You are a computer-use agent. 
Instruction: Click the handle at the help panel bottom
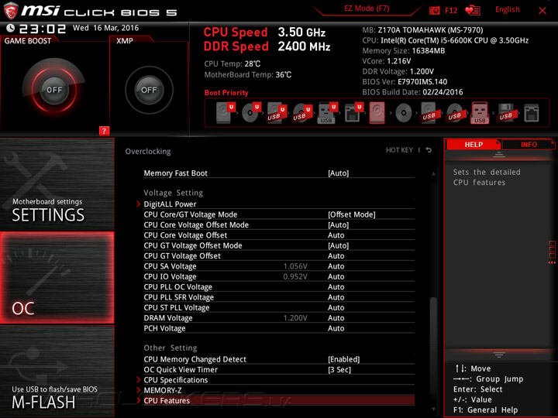(499, 355)
